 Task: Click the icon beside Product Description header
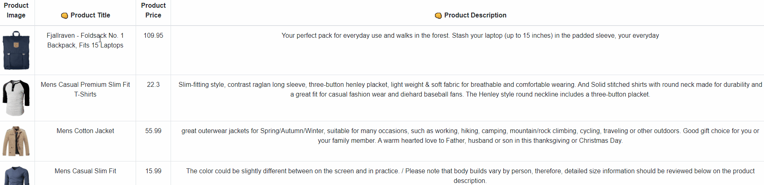click(438, 15)
